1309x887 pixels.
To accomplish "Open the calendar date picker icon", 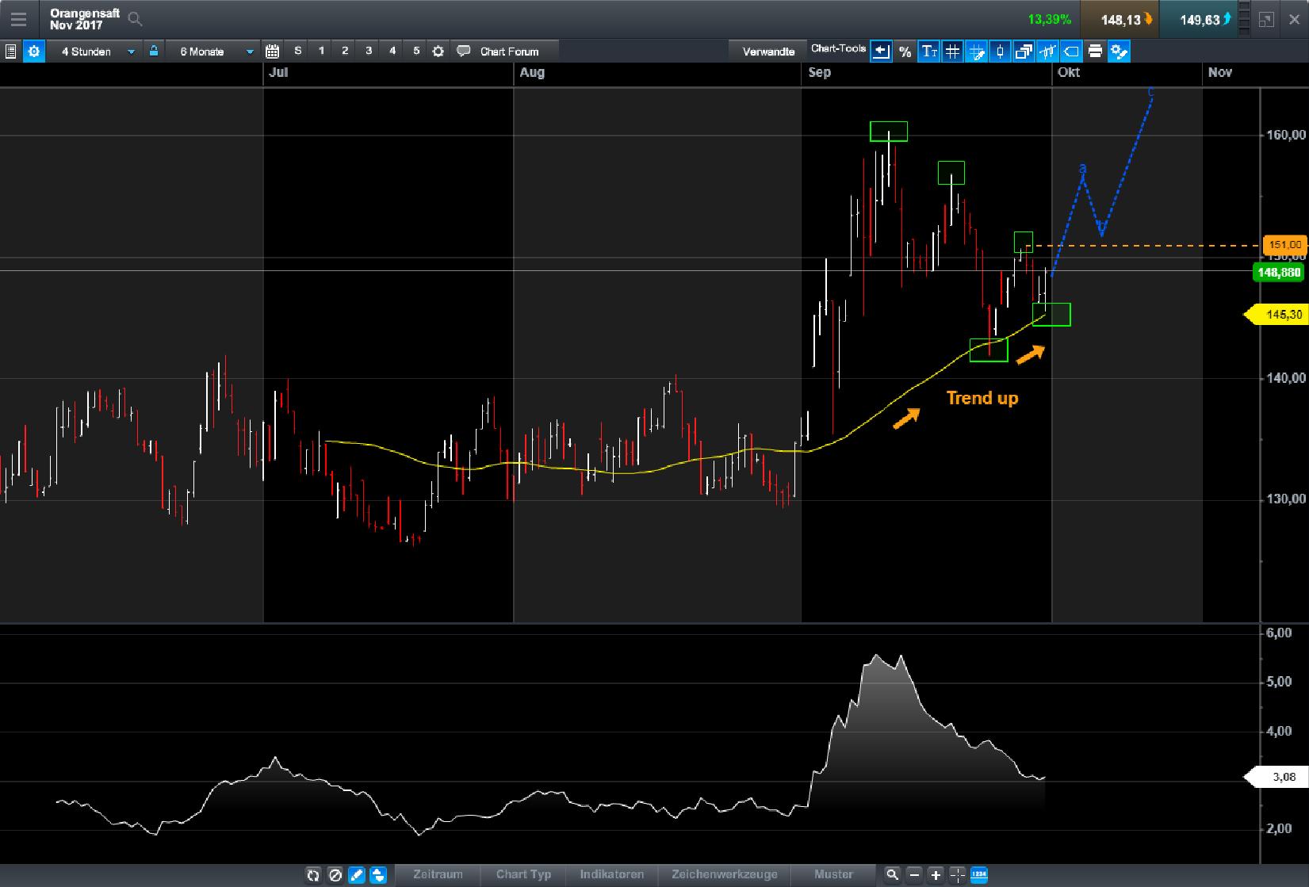I will [x=273, y=51].
